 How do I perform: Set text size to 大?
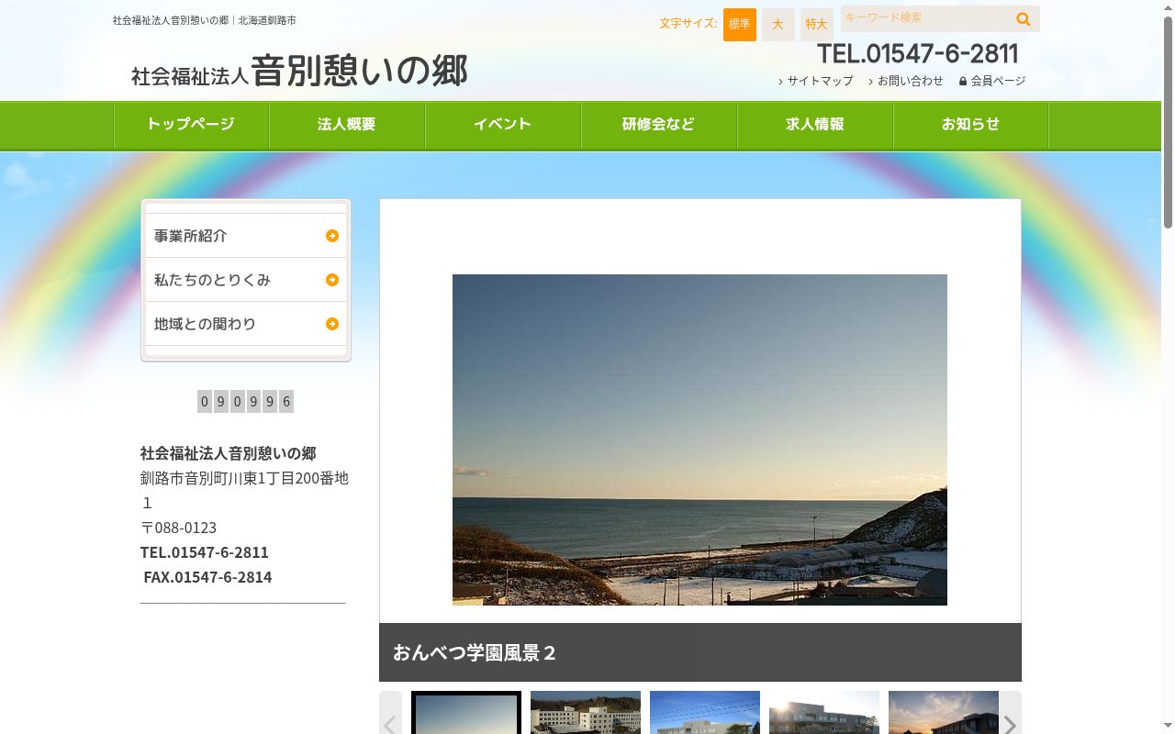coord(778,25)
